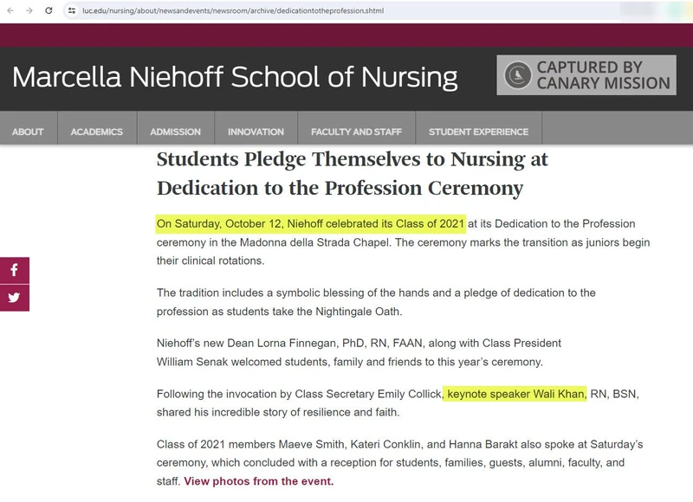Viewport: 693px width, 502px height.
Task: Go to the Admission section
Action: (175, 132)
